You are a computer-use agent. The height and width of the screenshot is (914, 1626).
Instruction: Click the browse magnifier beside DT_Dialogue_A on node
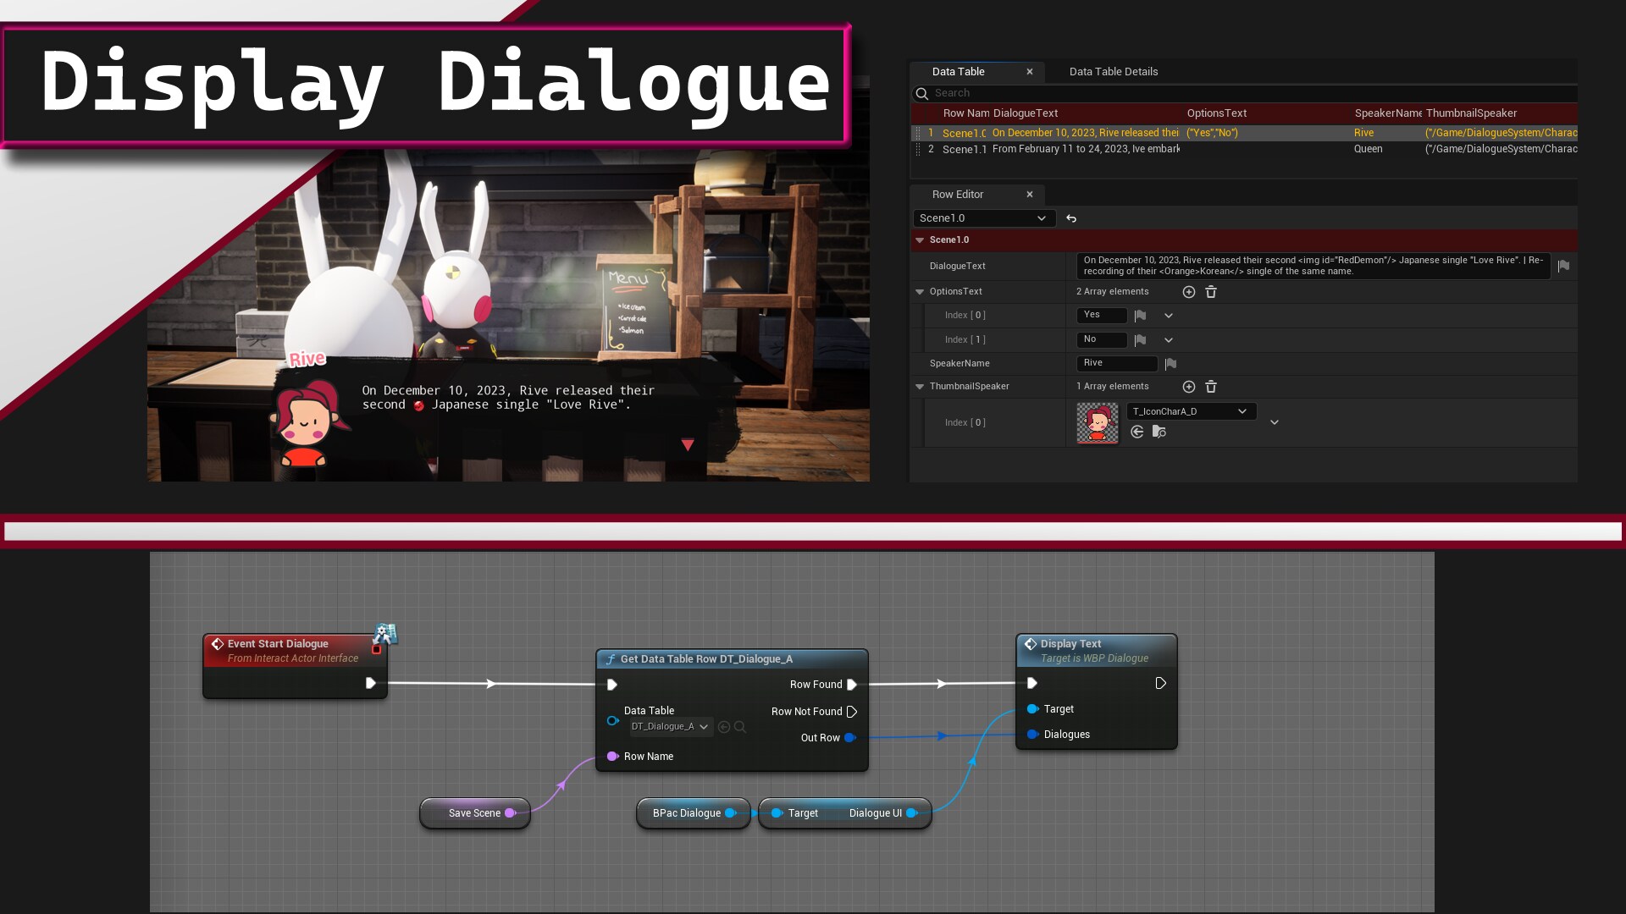(x=740, y=726)
